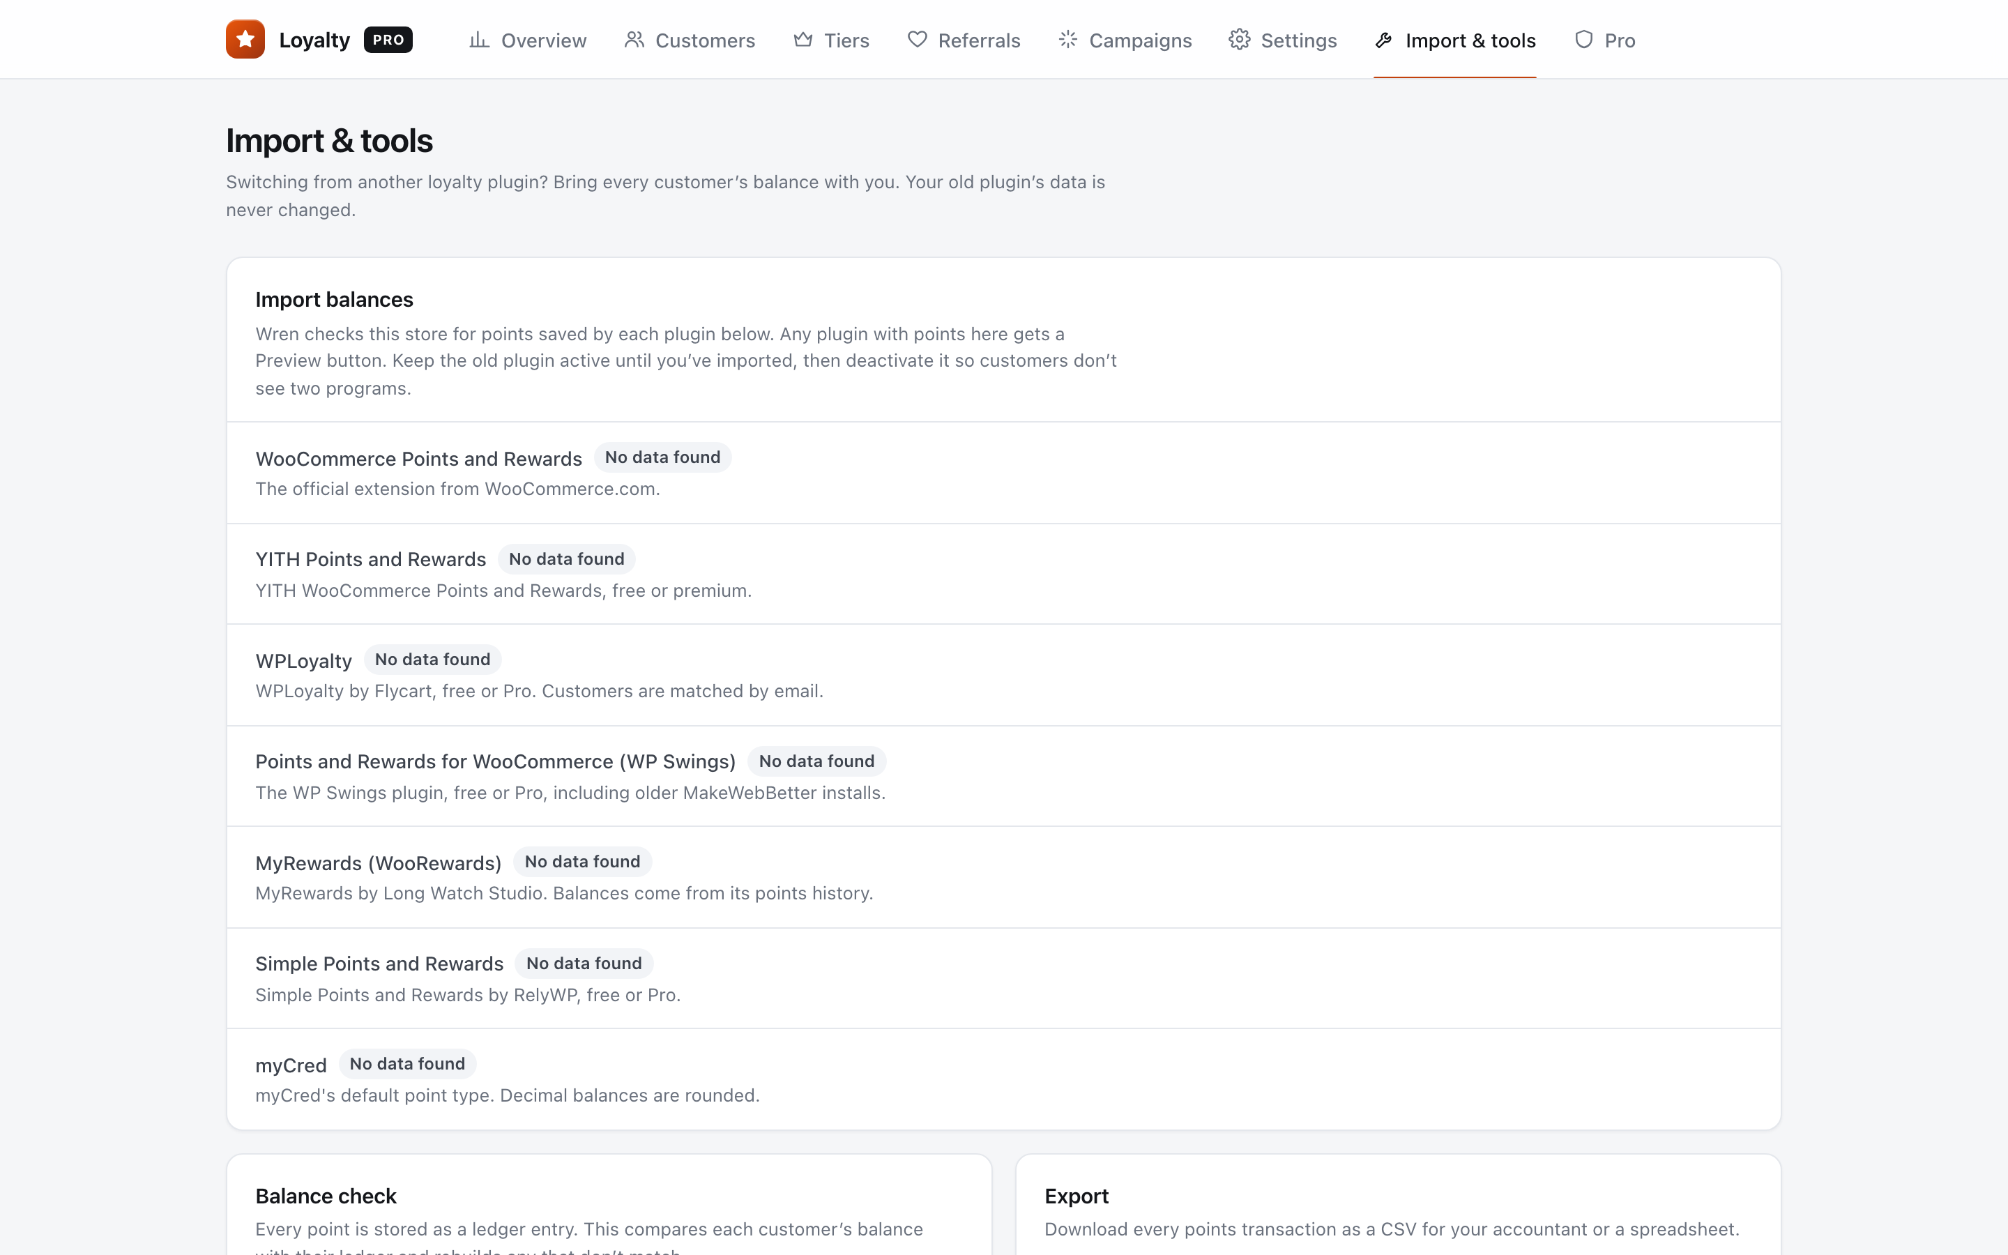
Task: Click No data found badge beside MyRewards
Action: click(x=582, y=862)
